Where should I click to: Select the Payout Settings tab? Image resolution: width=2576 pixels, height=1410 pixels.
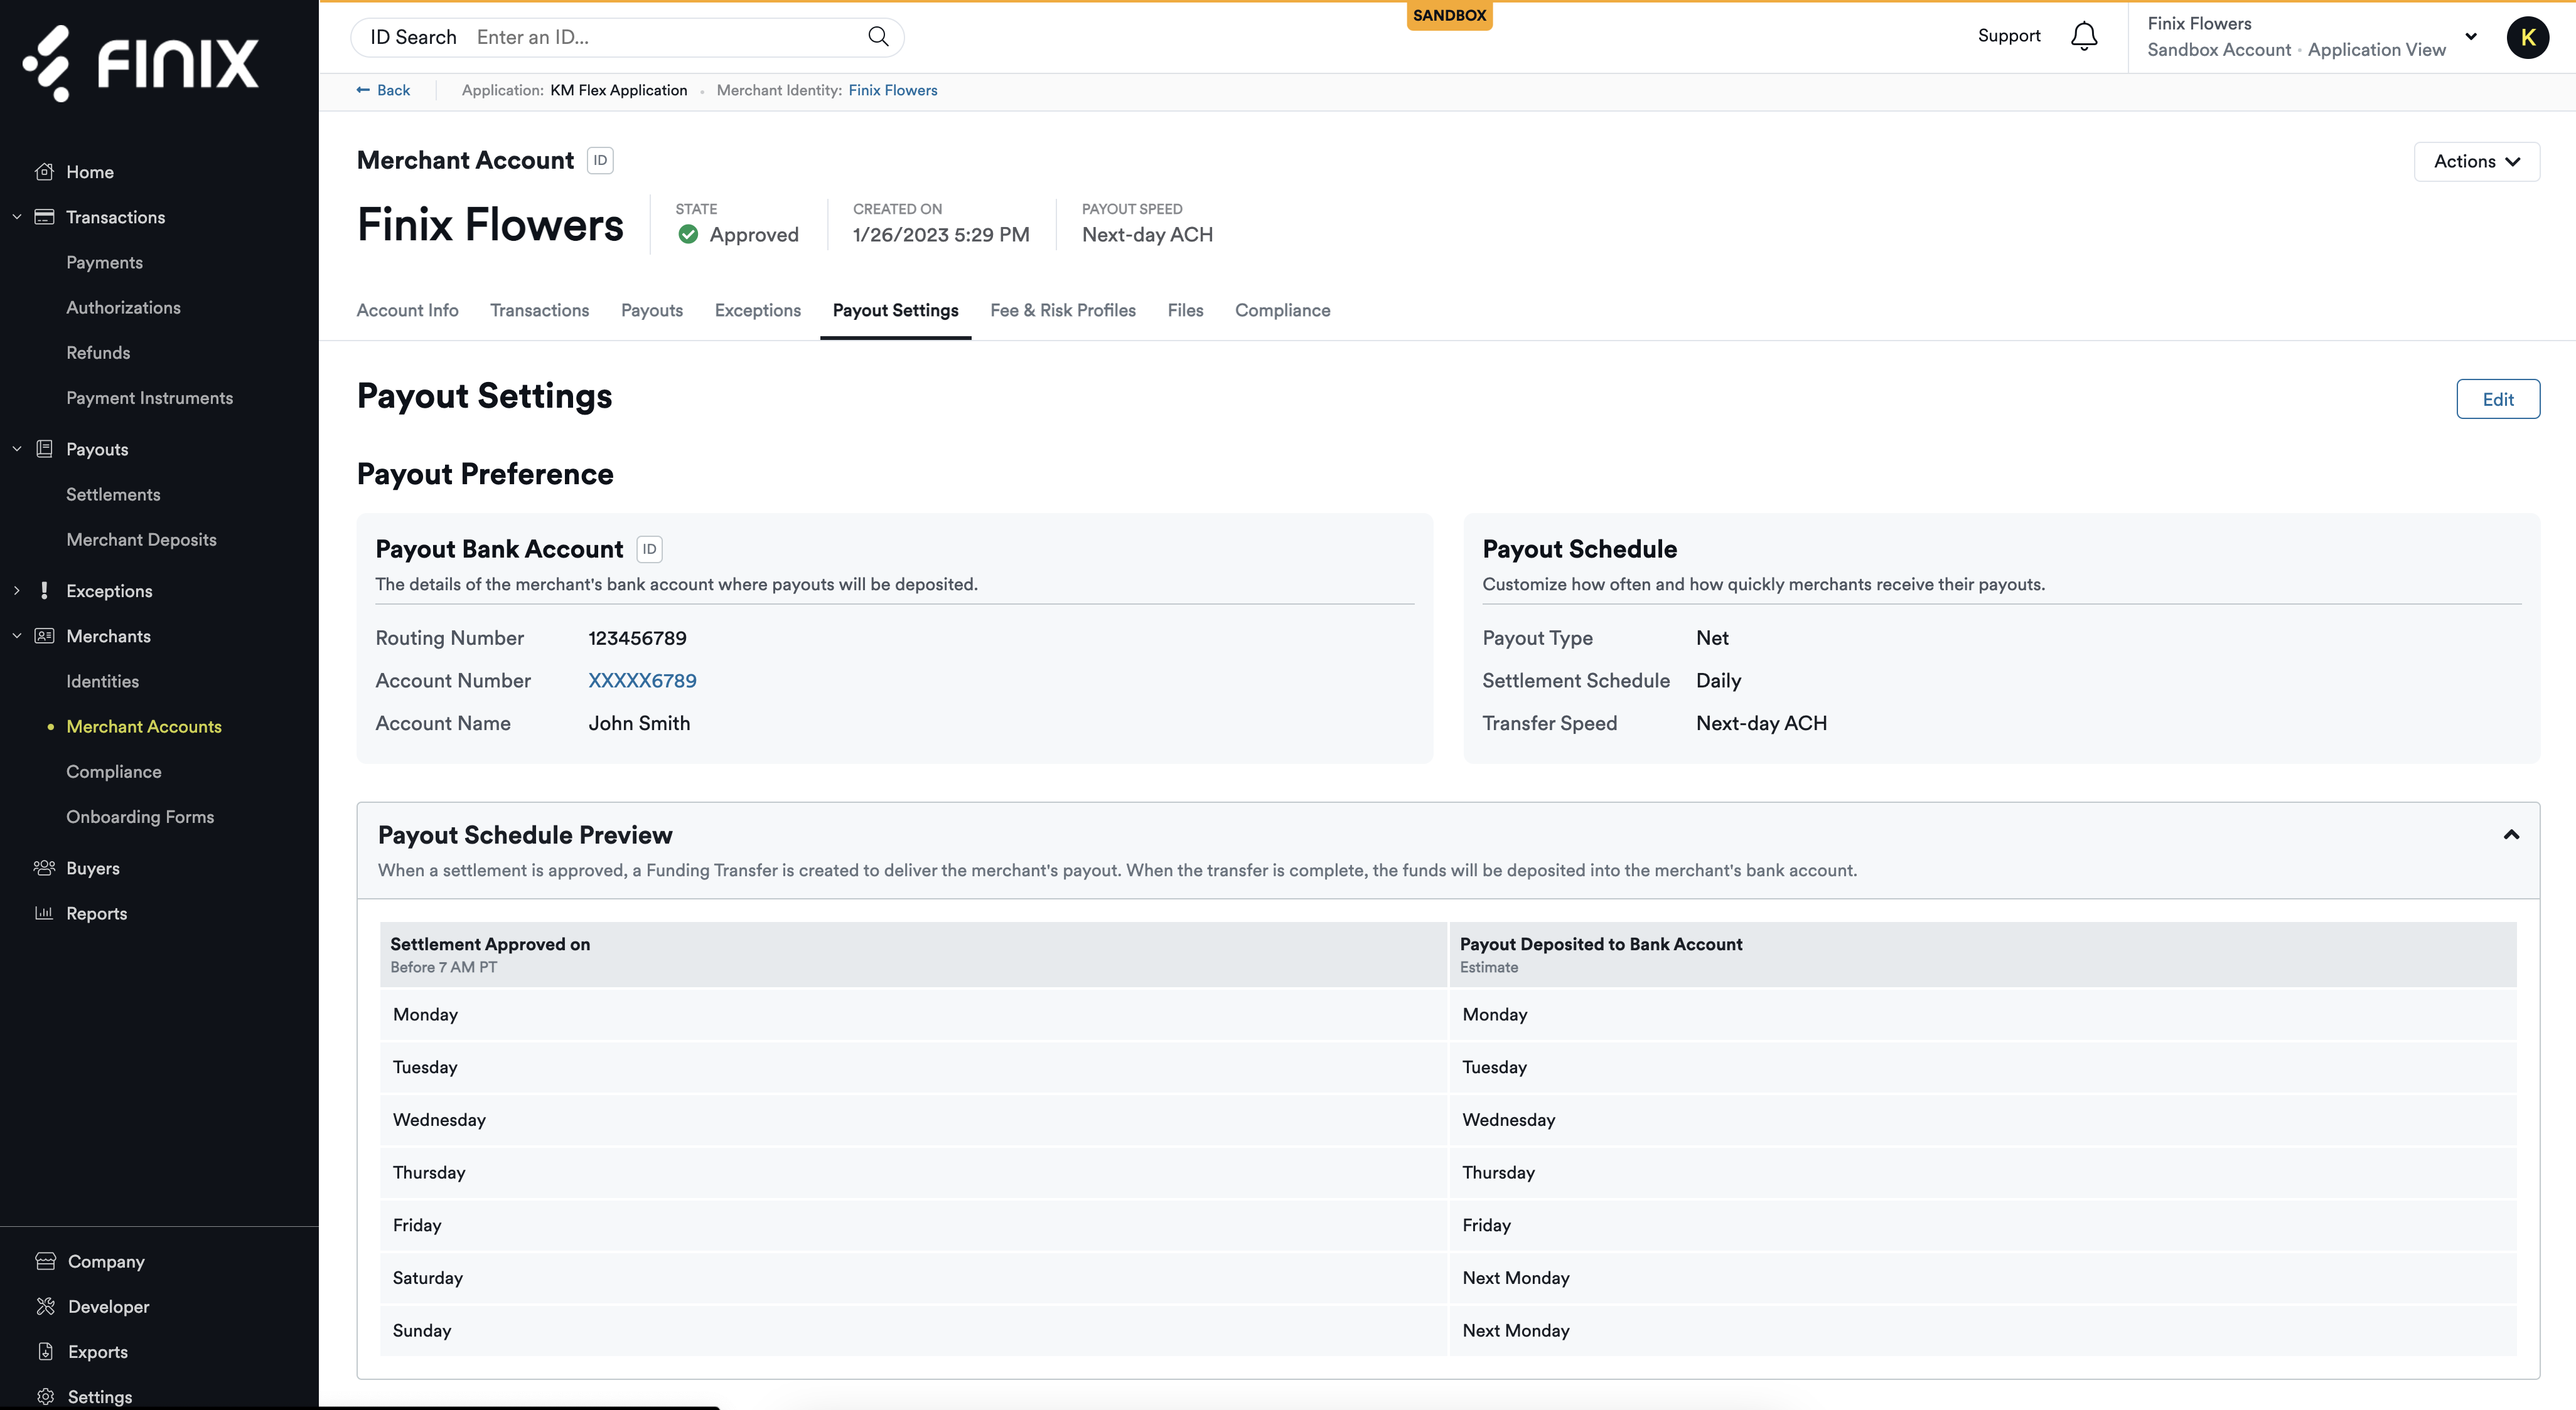tap(895, 310)
